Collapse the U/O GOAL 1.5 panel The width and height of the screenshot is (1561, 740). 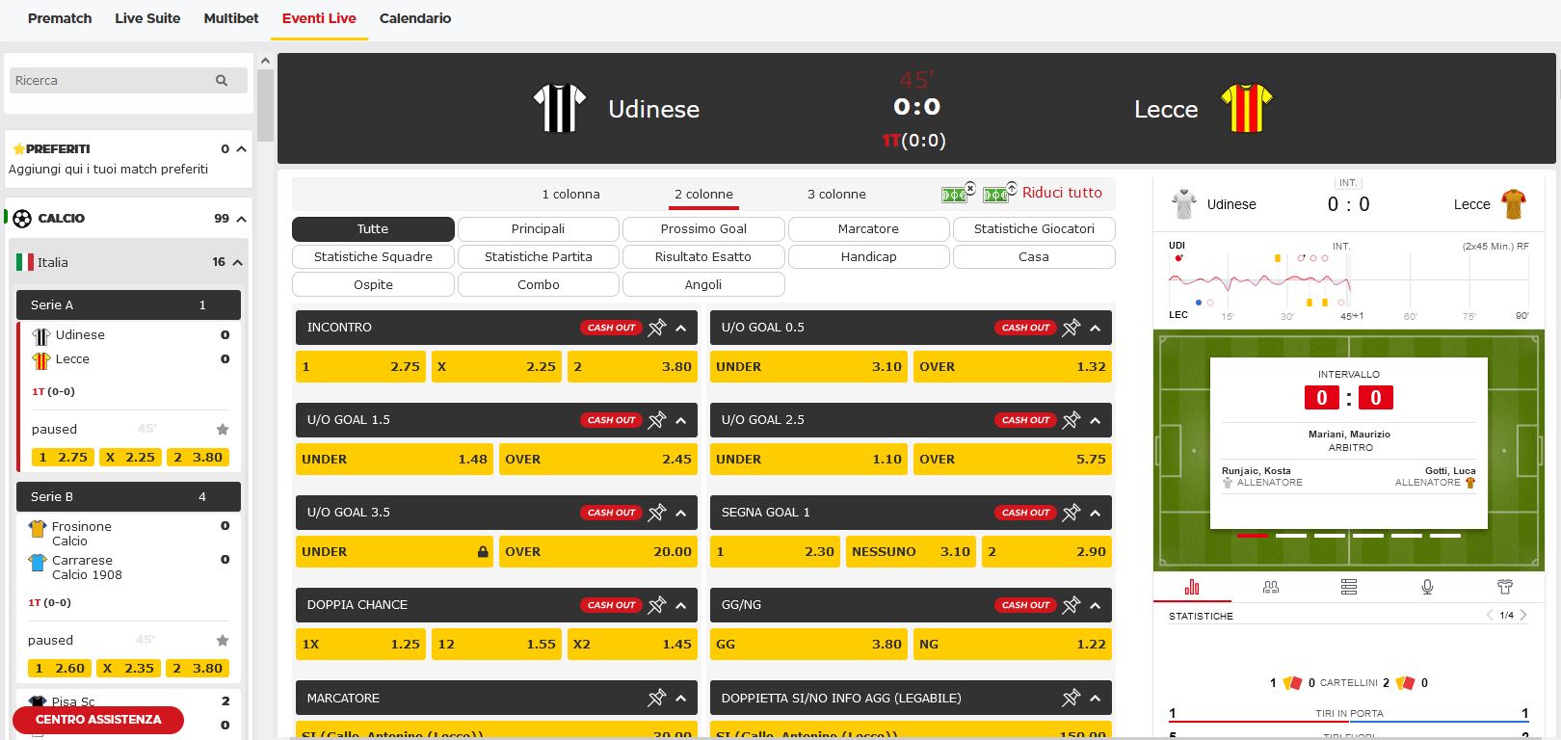(x=681, y=420)
